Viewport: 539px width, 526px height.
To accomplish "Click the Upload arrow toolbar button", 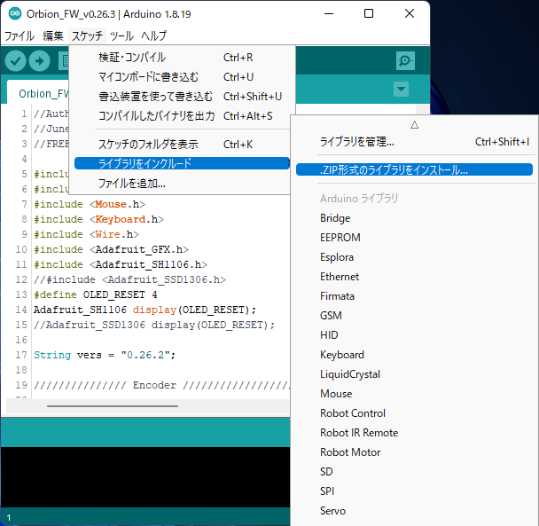I will coord(40,61).
